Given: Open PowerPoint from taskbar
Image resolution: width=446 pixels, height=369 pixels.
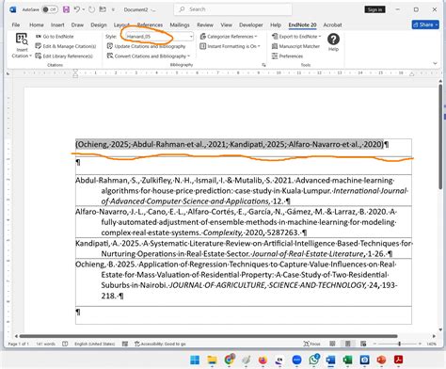Looking at the screenshot, I should (x=381, y=360).
